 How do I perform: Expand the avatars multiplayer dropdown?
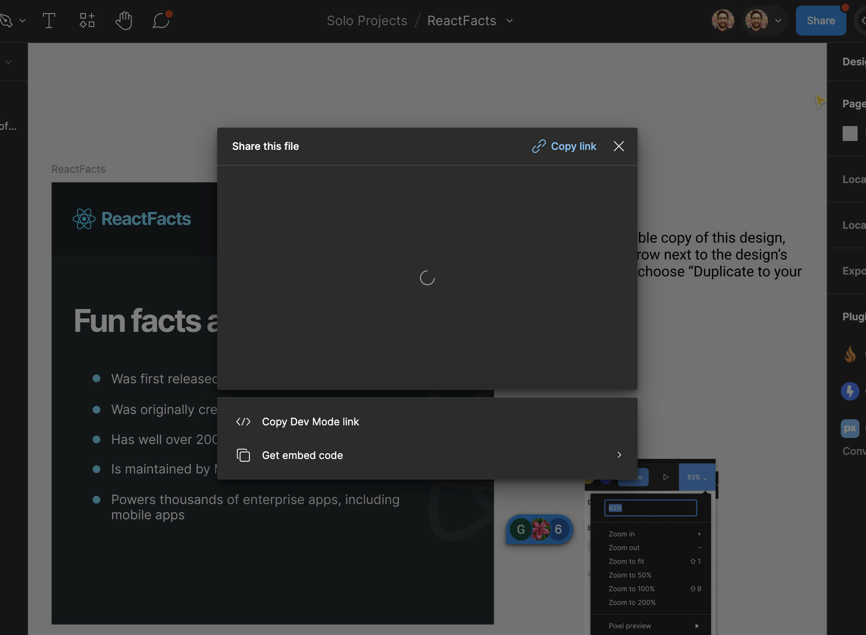[x=778, y=21]
